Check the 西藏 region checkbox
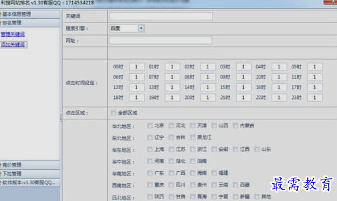 (236, 185)
